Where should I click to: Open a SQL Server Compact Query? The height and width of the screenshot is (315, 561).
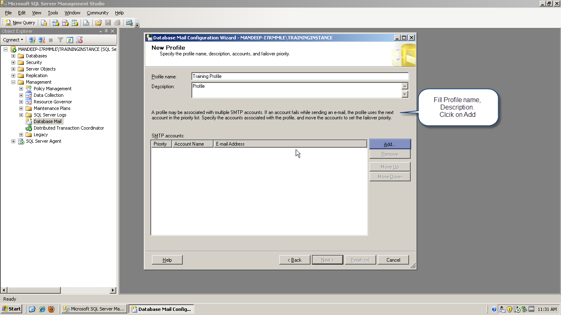(x=86, y=23)
